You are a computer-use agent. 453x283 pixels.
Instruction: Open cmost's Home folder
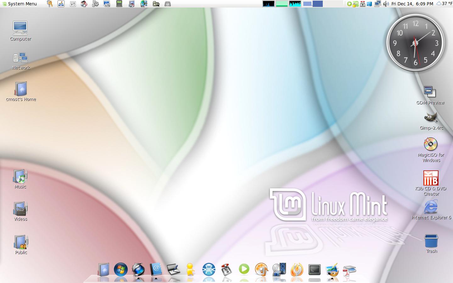tap(21, 92)
